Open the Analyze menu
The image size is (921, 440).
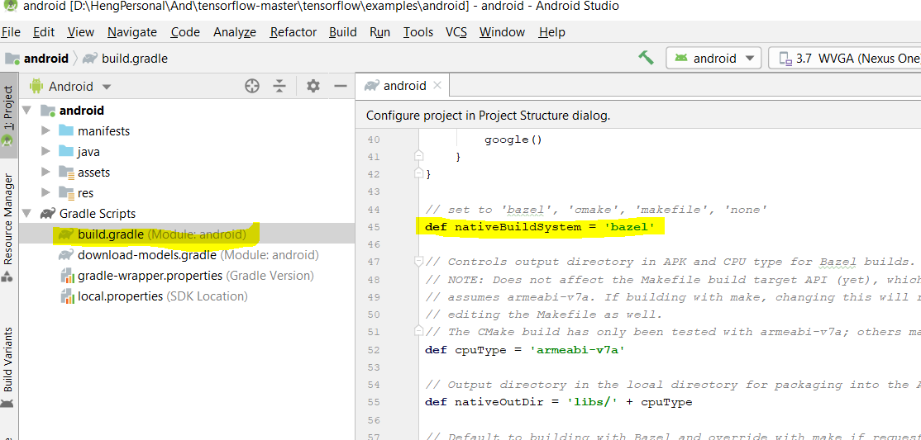(x=235, y=32)
